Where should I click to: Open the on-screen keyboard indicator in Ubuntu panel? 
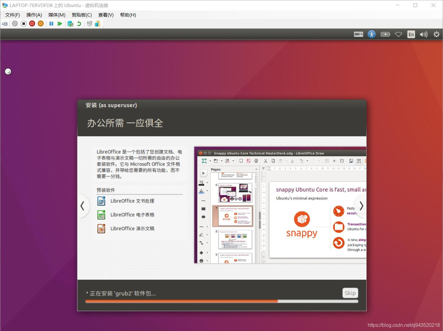point(359,34)
